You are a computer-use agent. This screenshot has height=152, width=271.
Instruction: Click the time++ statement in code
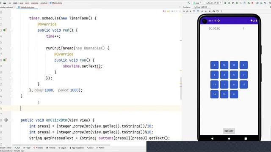tap(53, 36)
